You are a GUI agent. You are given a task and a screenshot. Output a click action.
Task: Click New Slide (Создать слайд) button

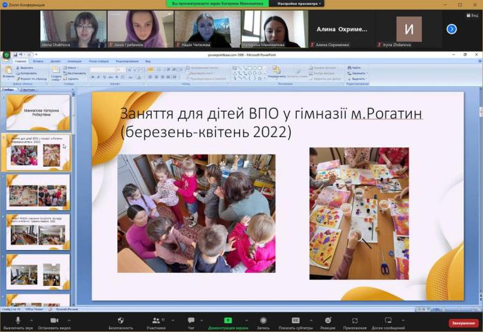point(56,74)
